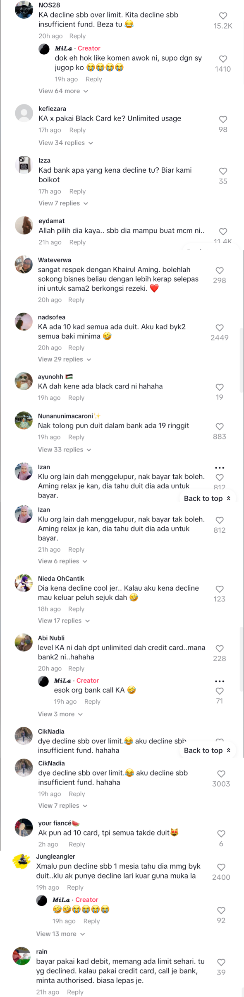Screen dimensions: 244x997
Task: Toggle like on ayunohh's black card comment
Action: [220, 388]
